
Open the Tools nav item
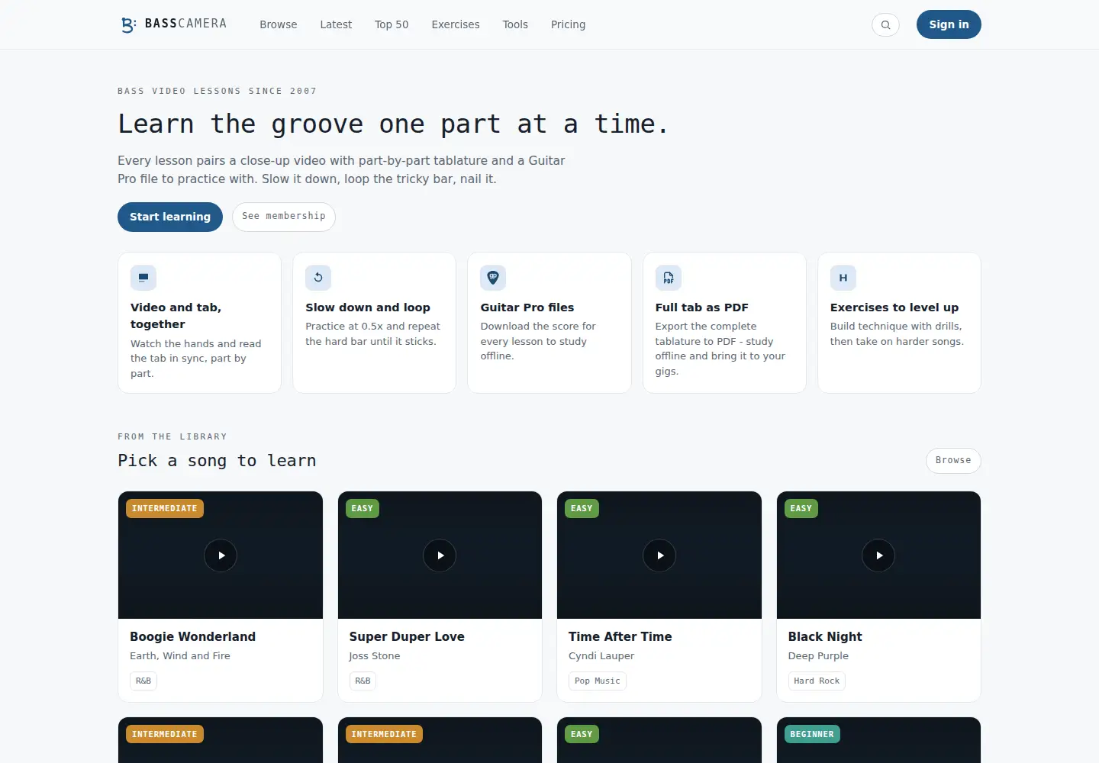[515, 24]
